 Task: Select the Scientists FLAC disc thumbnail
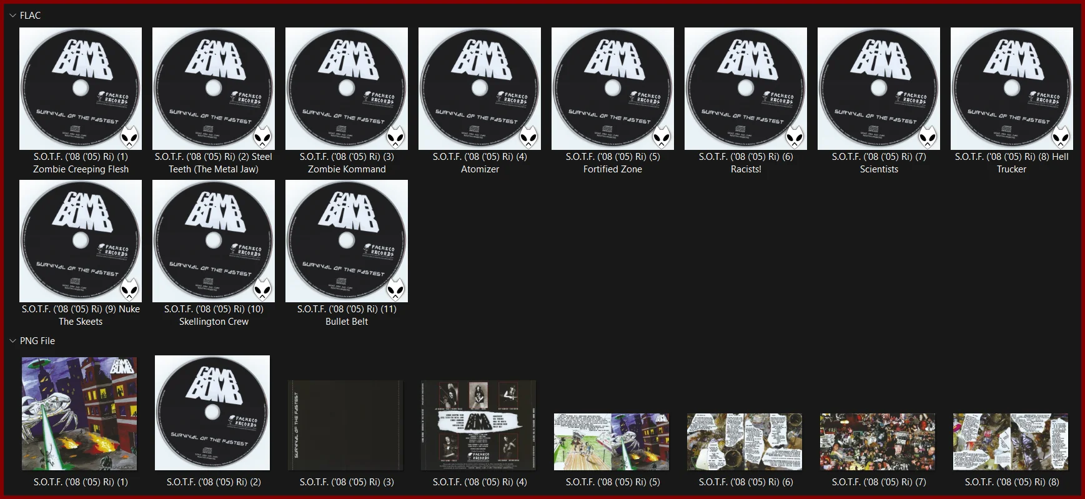(879, 89)
